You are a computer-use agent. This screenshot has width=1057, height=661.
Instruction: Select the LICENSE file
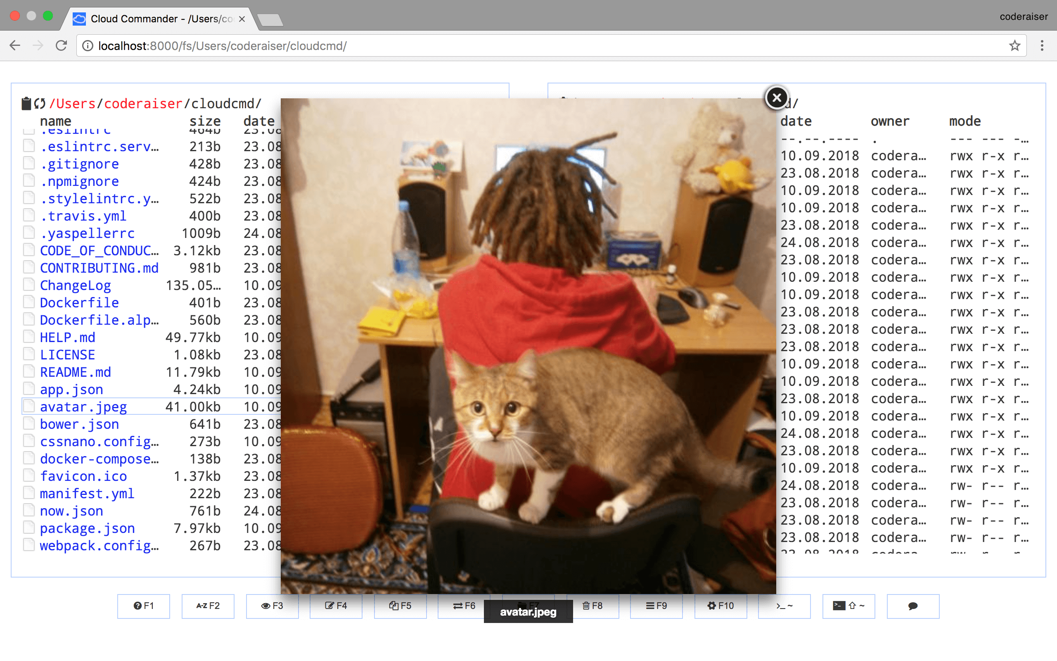click(68, 354)
